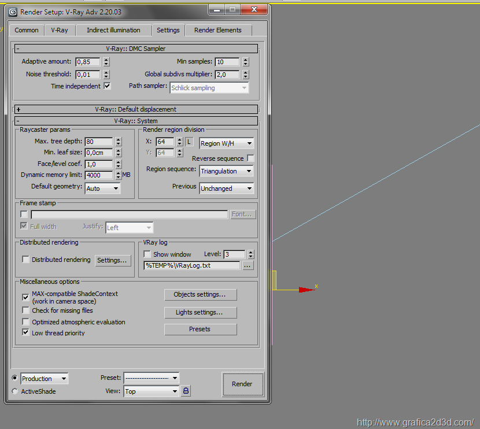
Task: Open the Previous Unchanged dropdown
Action: tap(226, 188)
